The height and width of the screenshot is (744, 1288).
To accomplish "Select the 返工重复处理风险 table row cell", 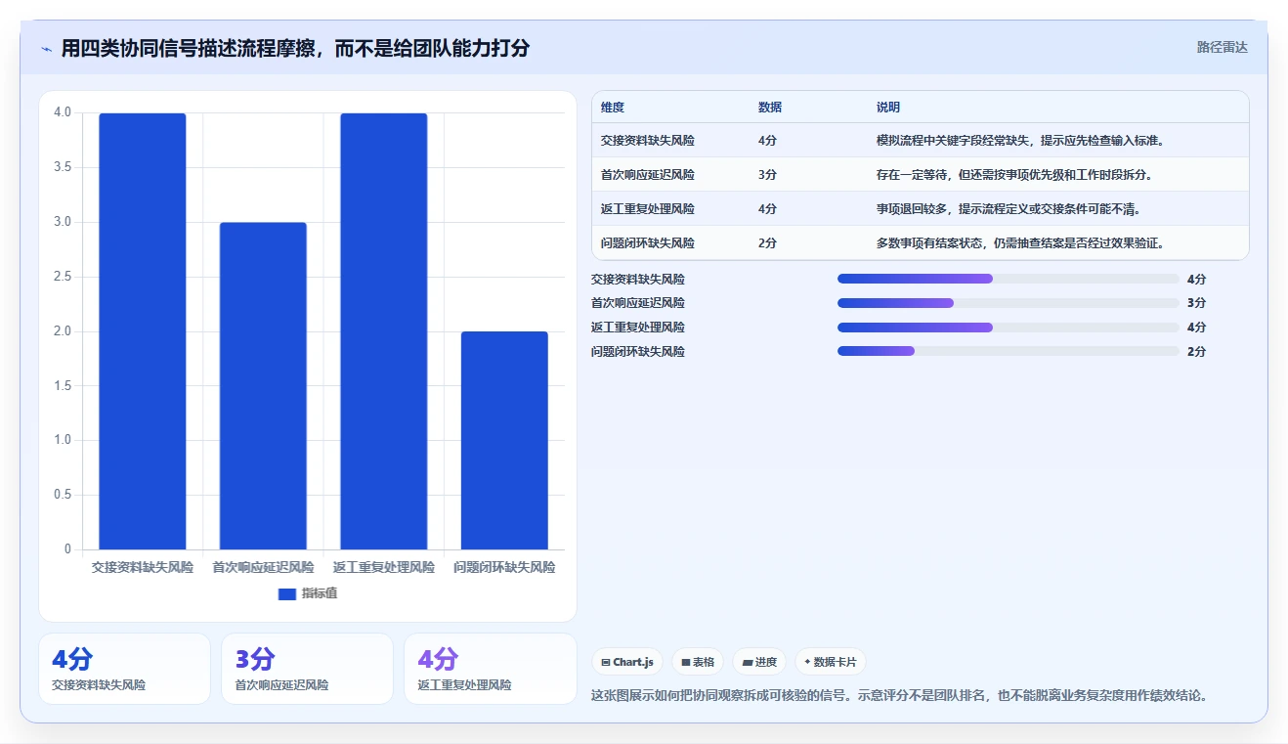I will [x=648, y=209].
